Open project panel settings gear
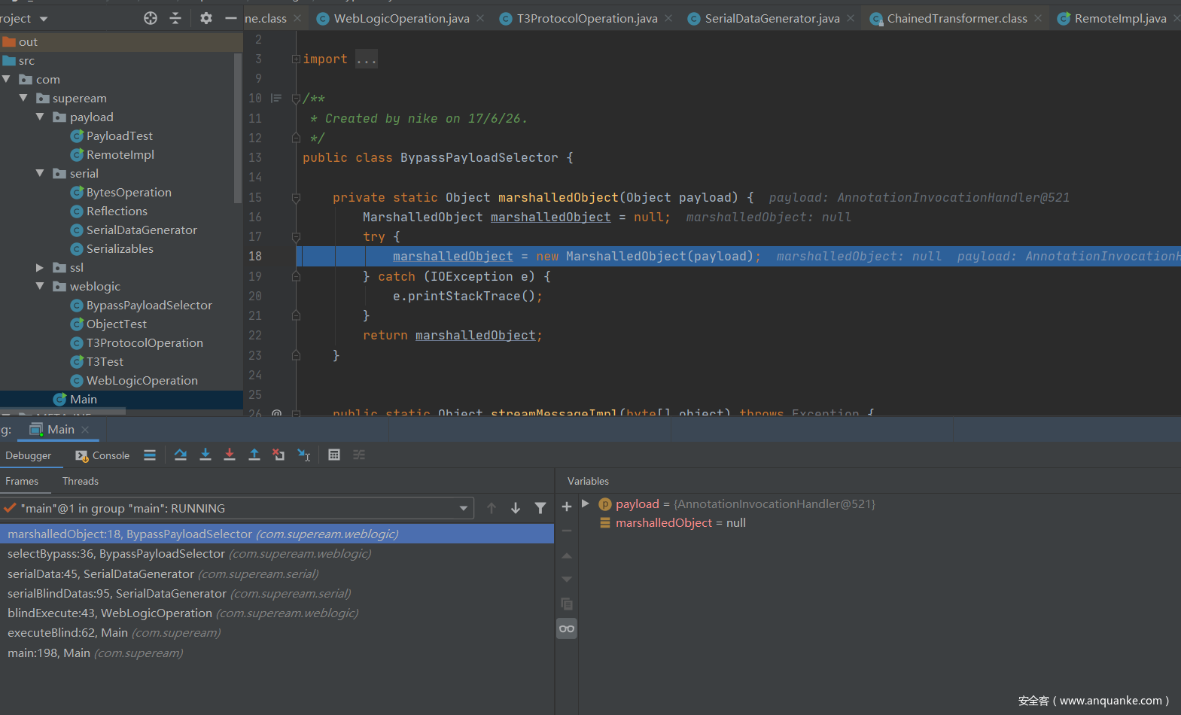 tap(206, 18)
